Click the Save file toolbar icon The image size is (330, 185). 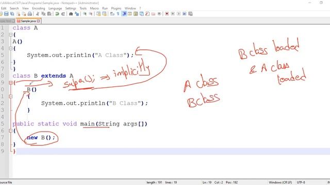(6, 14)
